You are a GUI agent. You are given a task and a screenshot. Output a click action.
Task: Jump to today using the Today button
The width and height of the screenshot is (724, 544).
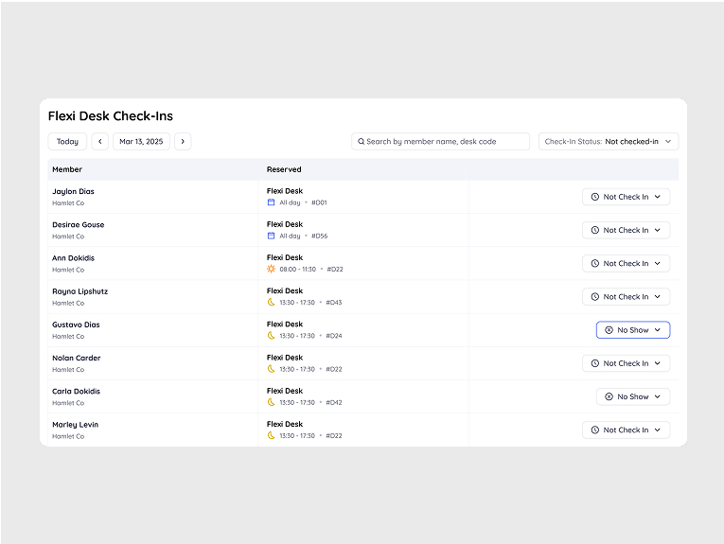[67, 142]
